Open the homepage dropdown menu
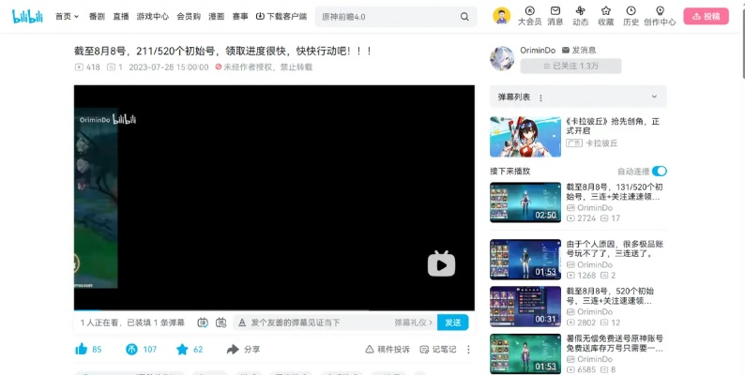The height and width of the screenshot is (375, 745). point(67,17)
